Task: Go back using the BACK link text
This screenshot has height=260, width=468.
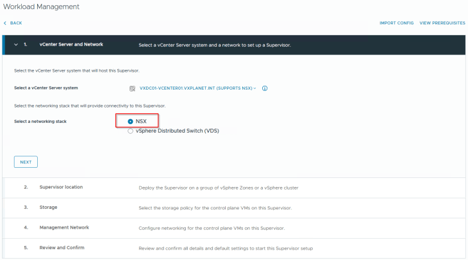Action: point(16,23)
